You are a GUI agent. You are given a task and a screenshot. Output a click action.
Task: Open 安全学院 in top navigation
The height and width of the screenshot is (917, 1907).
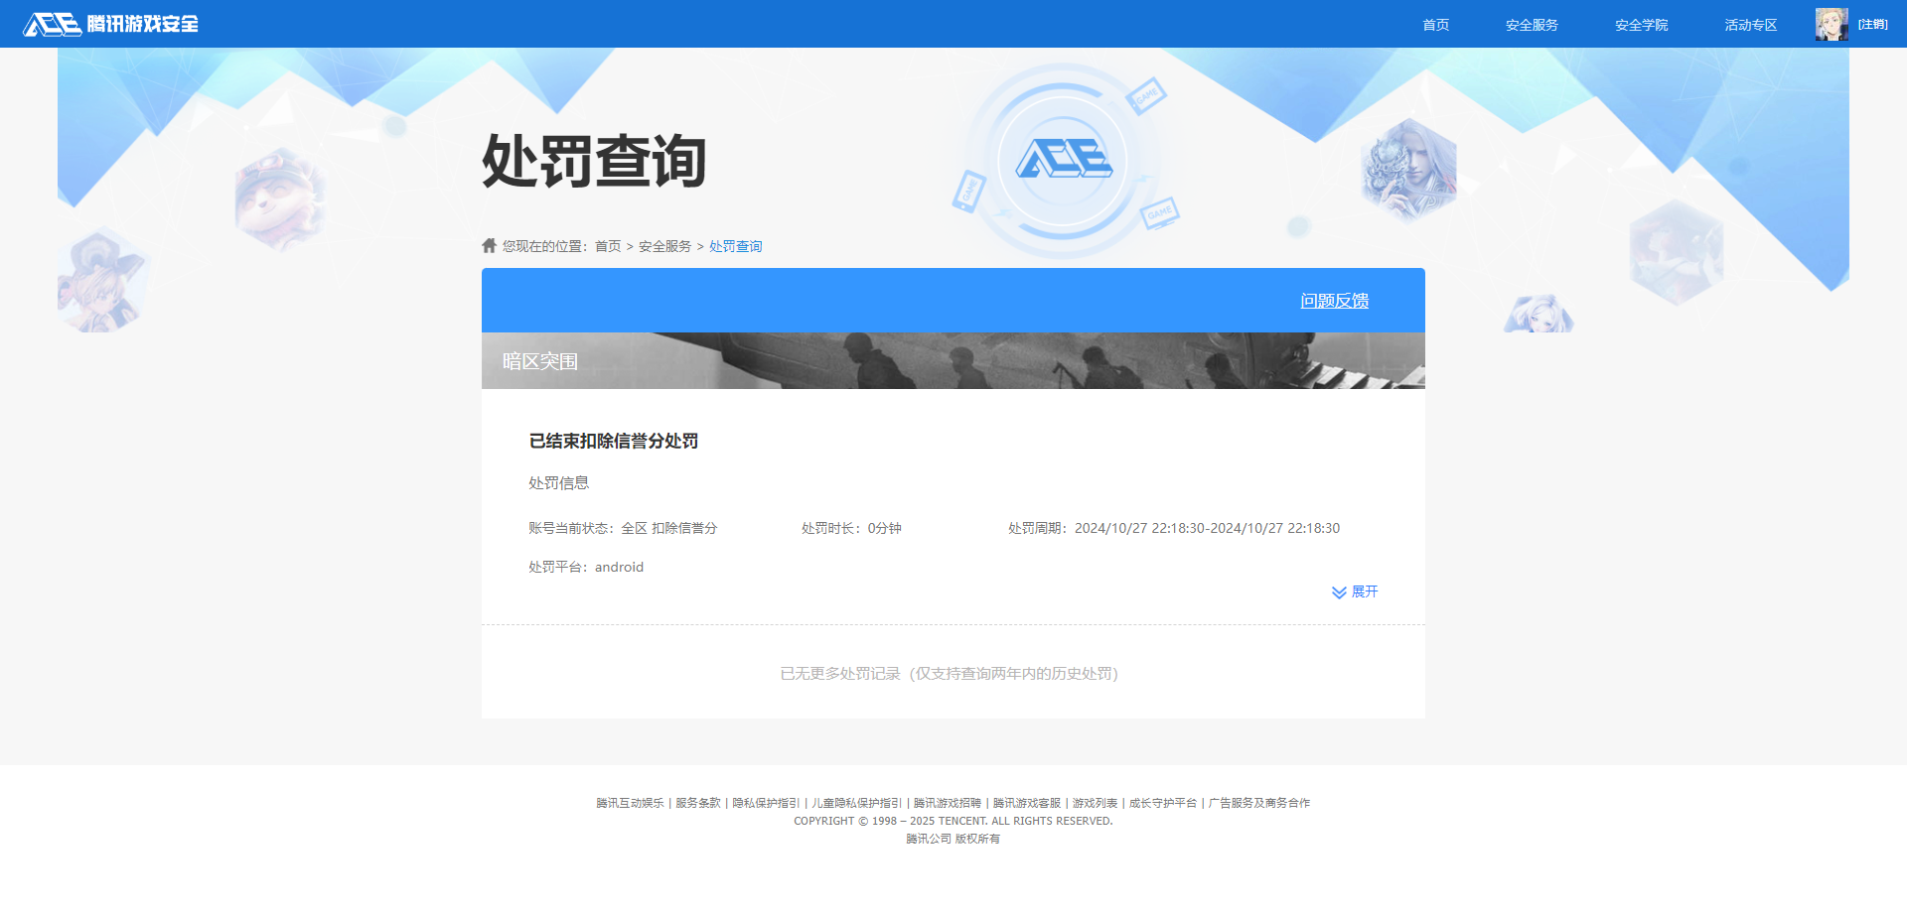click(1641, 24)
